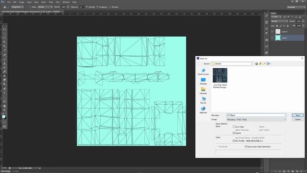Lock all padlock icon in Layers panel

[x=288, y=26]
